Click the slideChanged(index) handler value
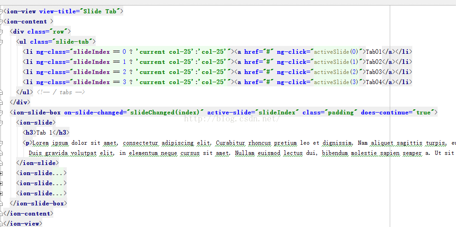The width and height of the screenshot is (456, 227). coord(165,112)
